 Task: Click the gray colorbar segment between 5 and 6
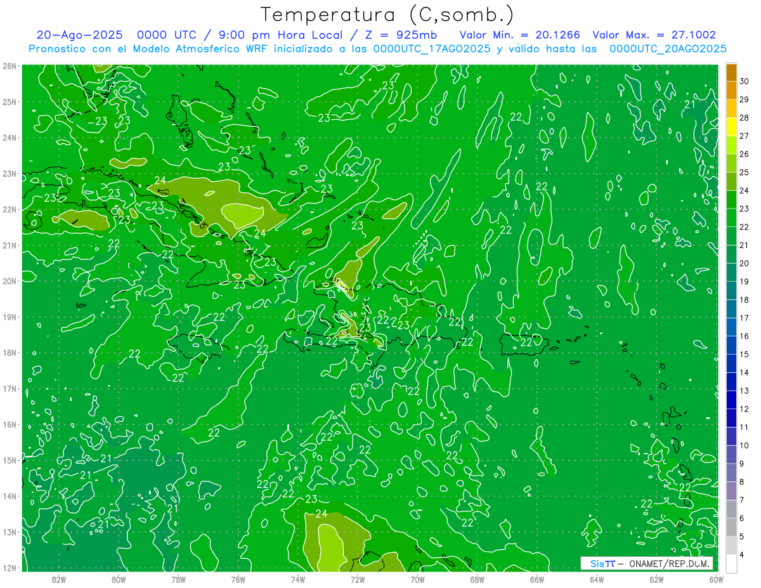coord(731,527)
